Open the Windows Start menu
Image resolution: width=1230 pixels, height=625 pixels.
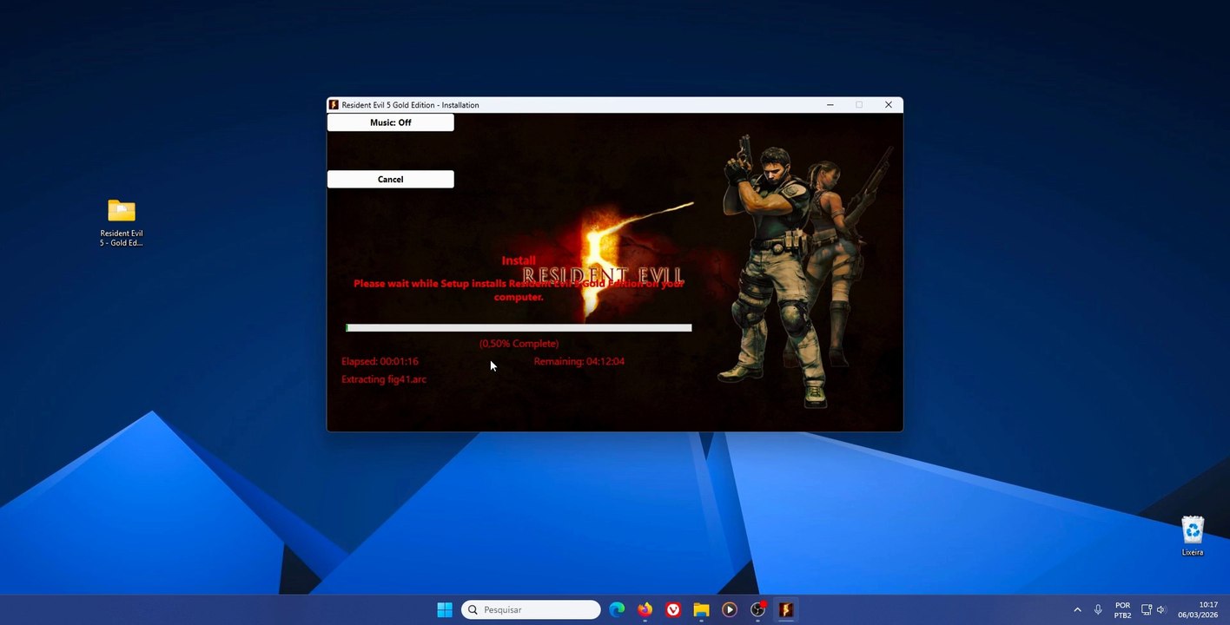[x=445, y=609]
